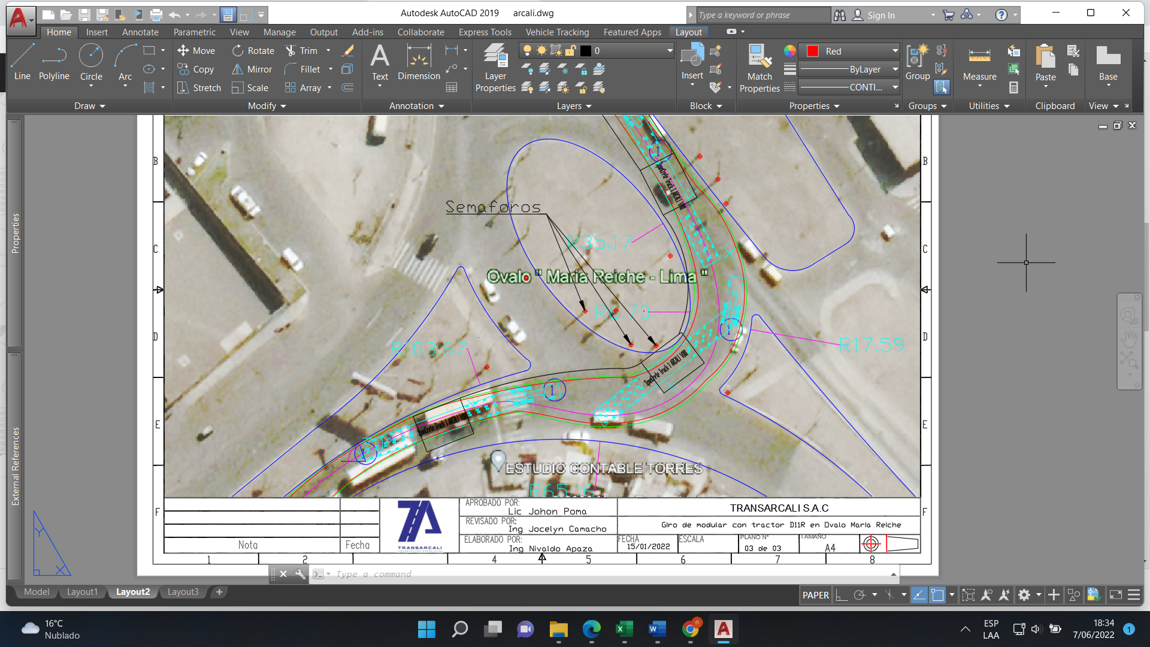Select the Polyline tool

click(54, 63)
